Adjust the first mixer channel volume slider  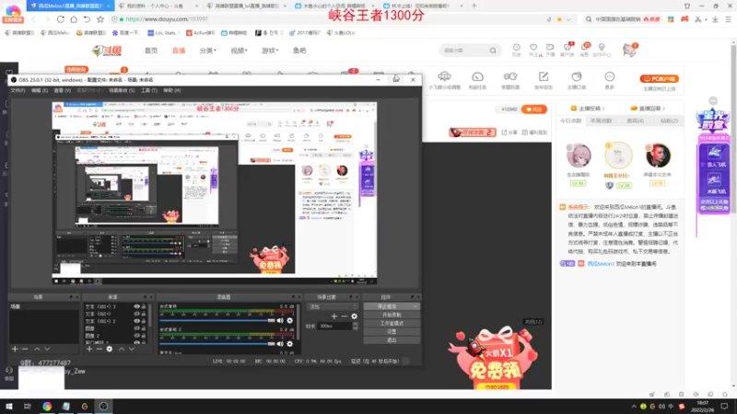pos(217,320)
